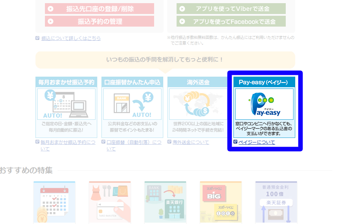
Task: Open the ペイジーについて link
Action: point(257,142)
